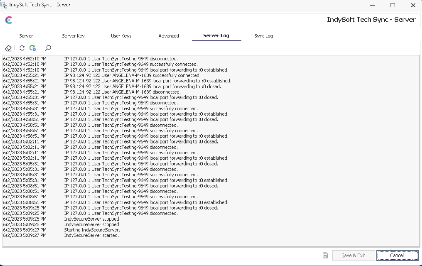The image size is (422, 266).
Task: Go to the User Keys tab
Action: pyautogui.click(x=121, y=36)
